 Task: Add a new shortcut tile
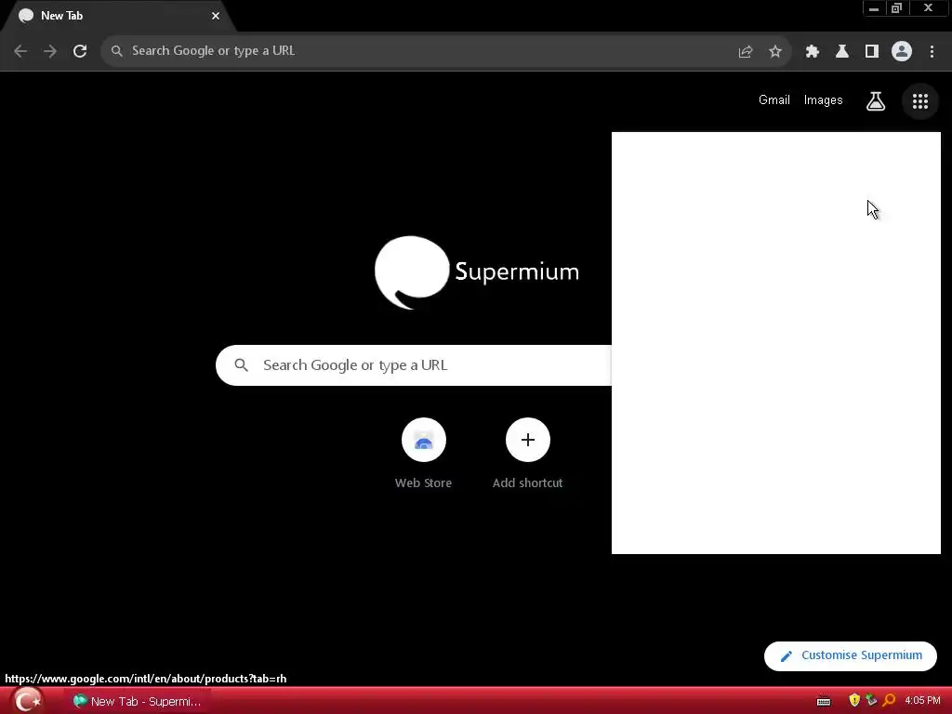(528, 454)
